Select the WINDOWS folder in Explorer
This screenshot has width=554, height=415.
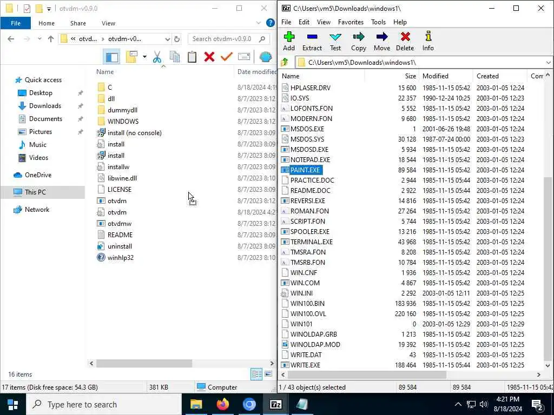pos(123,121)
